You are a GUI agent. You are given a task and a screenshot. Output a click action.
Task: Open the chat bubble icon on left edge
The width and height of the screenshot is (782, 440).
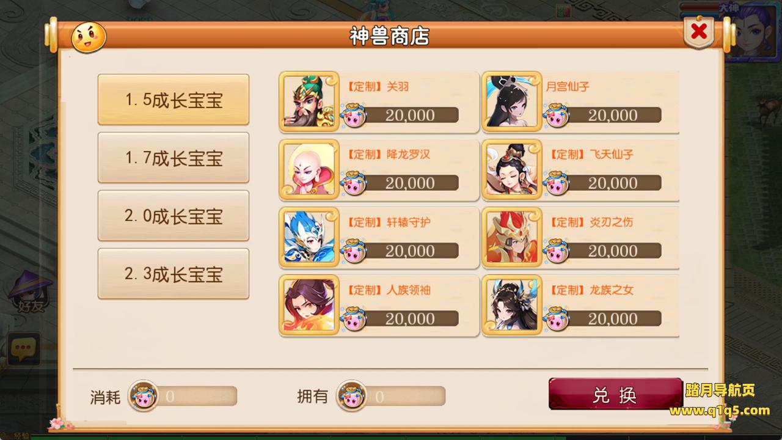click(23, 350)
